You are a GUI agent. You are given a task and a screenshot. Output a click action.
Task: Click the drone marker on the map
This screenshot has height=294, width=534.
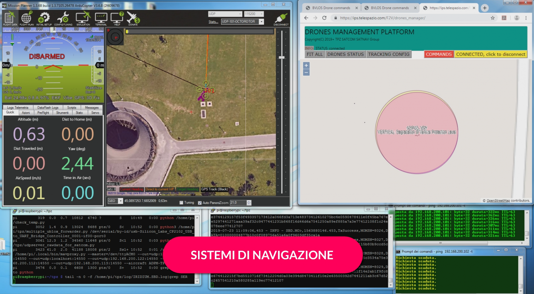pyautogui.click(x=205, y=91)
